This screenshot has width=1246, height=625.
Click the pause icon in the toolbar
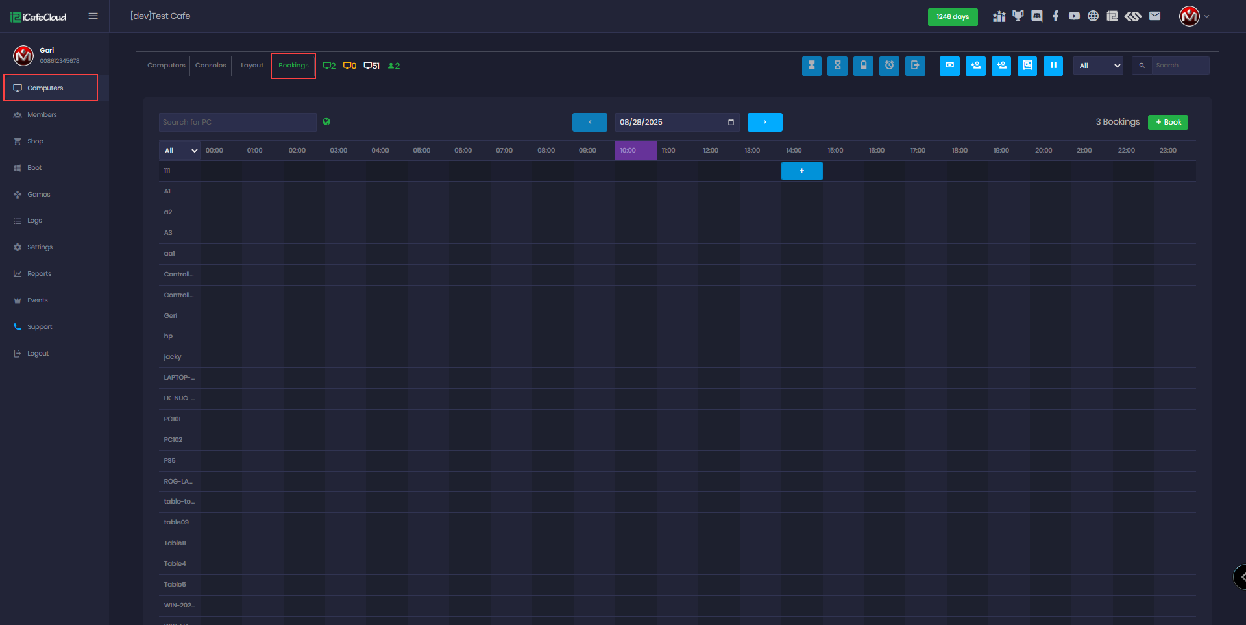1053,66
